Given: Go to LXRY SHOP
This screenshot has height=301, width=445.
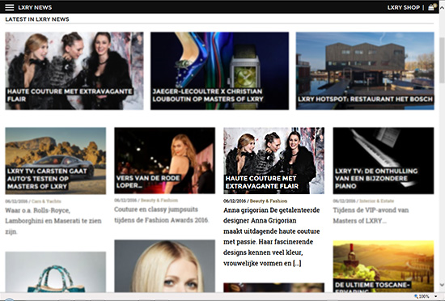Looking at the screenshot, I should coord(404,7).
